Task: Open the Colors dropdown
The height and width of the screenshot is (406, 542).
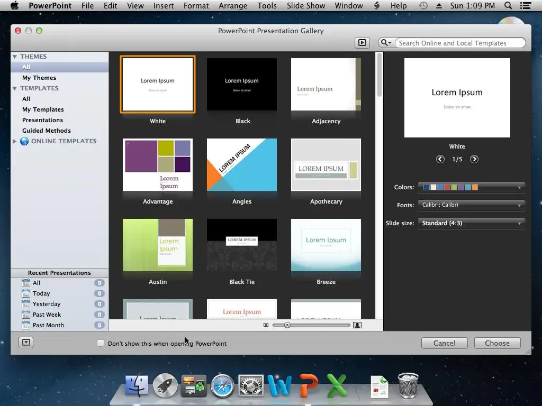Action: (x=472, y=187)
